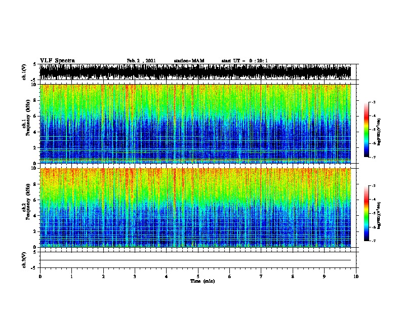The height and width of the screenshot is (310, 401).
Task: Select the date text "Feb. 2 , 2021"
Action: [141, 61]
